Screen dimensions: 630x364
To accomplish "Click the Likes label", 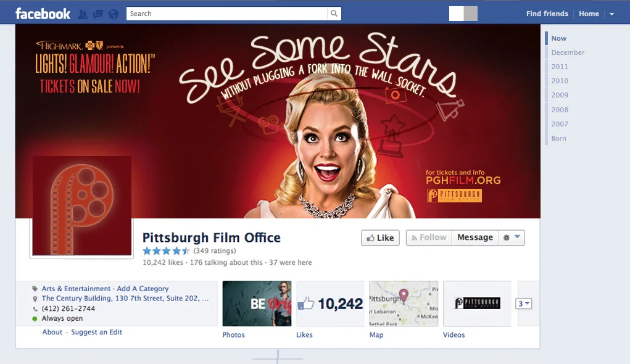I will click(x=304, y=334).
